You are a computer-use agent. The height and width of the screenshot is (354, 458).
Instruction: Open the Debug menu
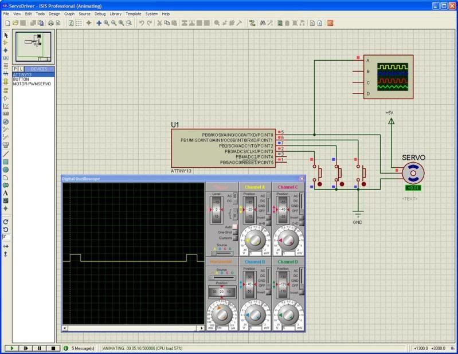pyautogui.click(x=100, y=14)
